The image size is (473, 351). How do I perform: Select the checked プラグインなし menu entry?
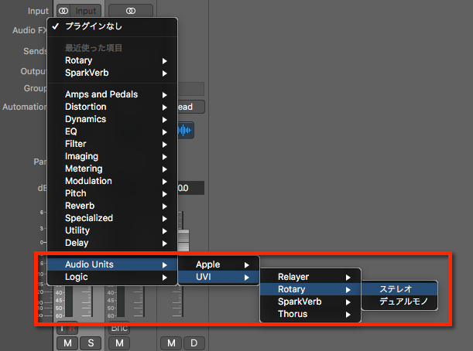[112, 26]
